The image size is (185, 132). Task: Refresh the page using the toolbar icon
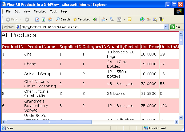click(44, 19)
